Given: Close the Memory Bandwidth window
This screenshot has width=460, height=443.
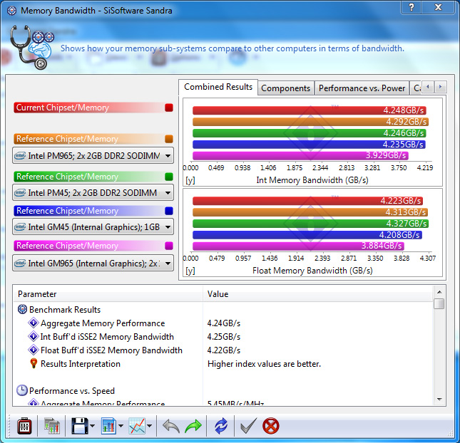Looking at the screenshot, I should tap(438, 7).
